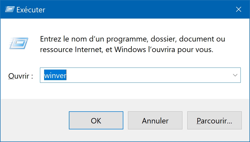Click the word "document" in the description
Image resolution: width=250 pixels, height=142 pixels.
(x=196, y=39)
